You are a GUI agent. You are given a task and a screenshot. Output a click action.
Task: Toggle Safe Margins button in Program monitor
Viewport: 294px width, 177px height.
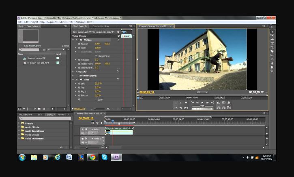(224, 103)
